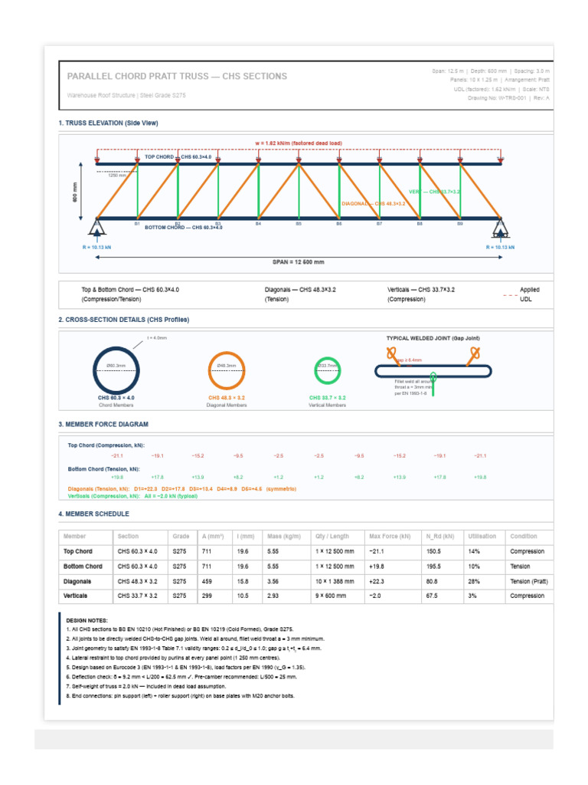Click the typical welded gap joint sketch
This screenshot has width=588, height=785.
[x=433, y=370]
